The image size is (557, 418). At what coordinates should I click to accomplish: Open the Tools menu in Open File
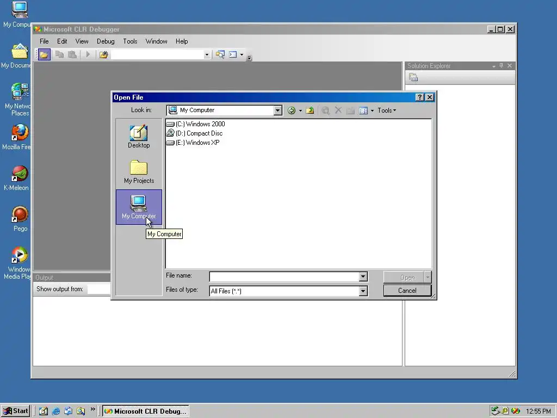point(387,110)
